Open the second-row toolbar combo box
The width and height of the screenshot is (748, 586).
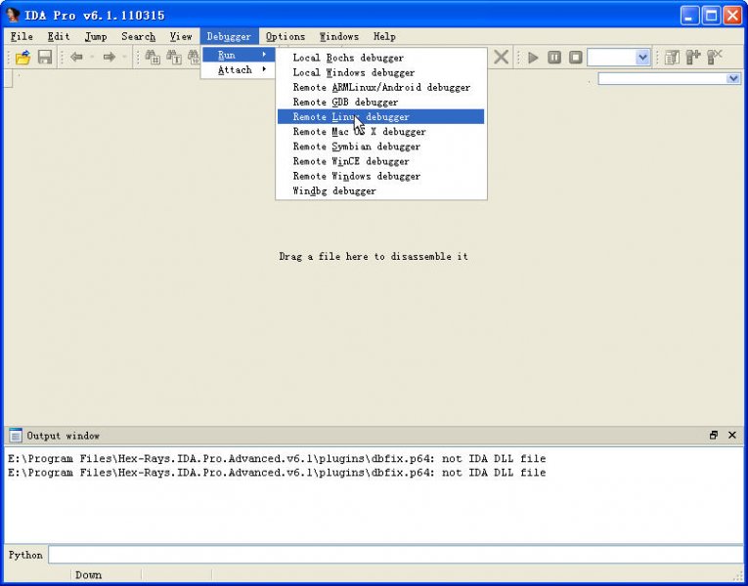pyautogui.click(x=669, y=78)
